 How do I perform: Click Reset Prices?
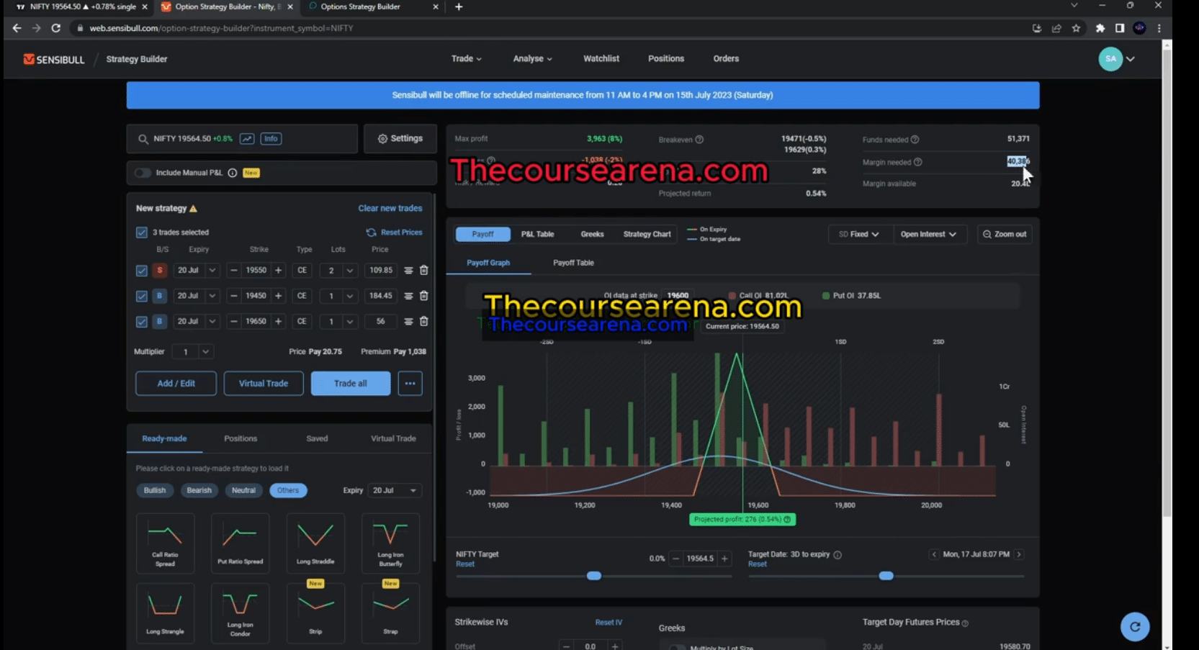coord(395,233)
